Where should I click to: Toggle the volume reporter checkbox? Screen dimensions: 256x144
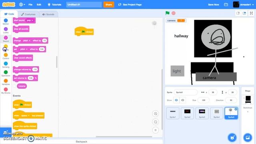click(x=14, y=86)
